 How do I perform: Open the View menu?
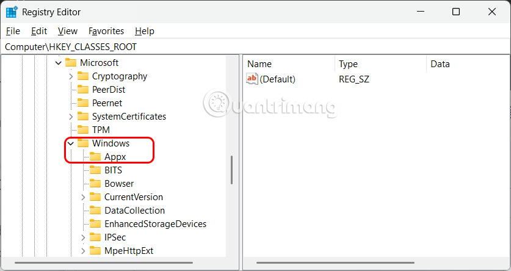pos(67,31)
